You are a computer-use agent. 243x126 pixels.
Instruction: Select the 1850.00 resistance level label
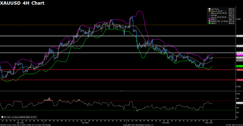tap(240, 53)
